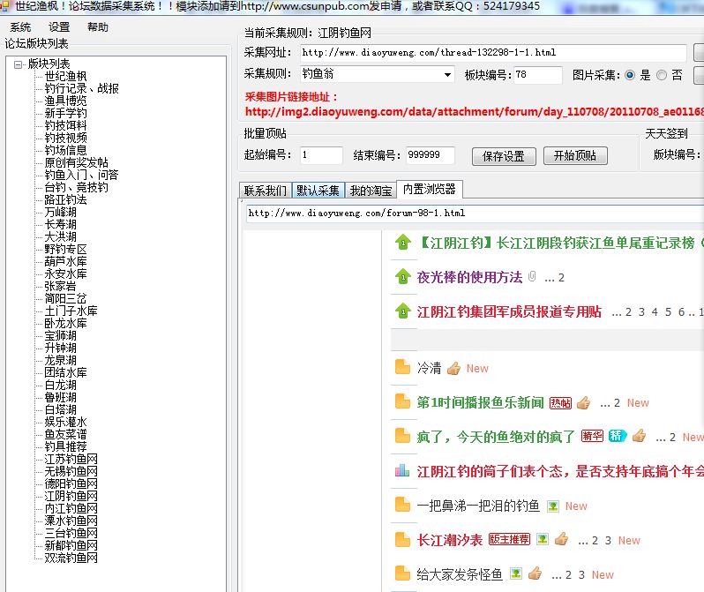Click the built-in browser address bar

tap(475, 213)
